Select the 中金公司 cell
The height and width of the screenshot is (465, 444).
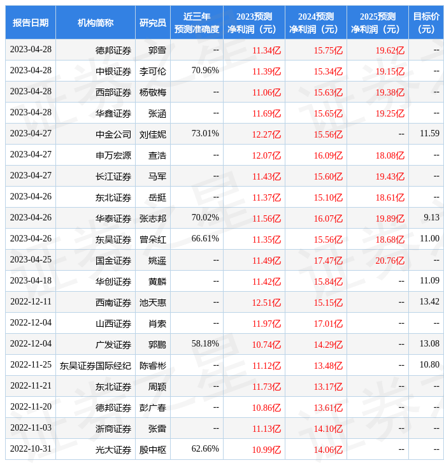[x=113, y=134]
